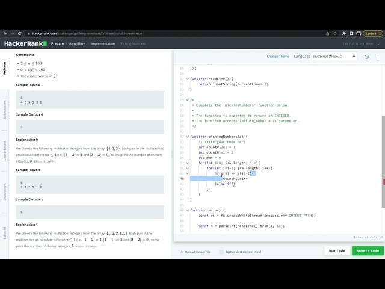385x289 pixels.
Task: Click the browser Update button
Action: point(372,34)
